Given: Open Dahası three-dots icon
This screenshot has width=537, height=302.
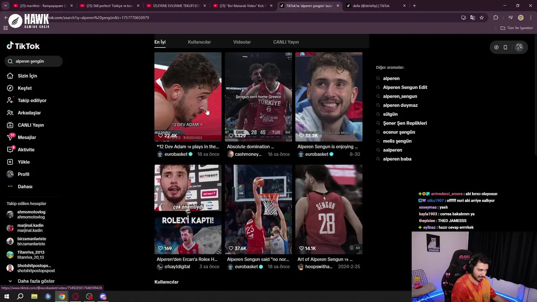Looking at the screenshot, I should tap(10, 187).
